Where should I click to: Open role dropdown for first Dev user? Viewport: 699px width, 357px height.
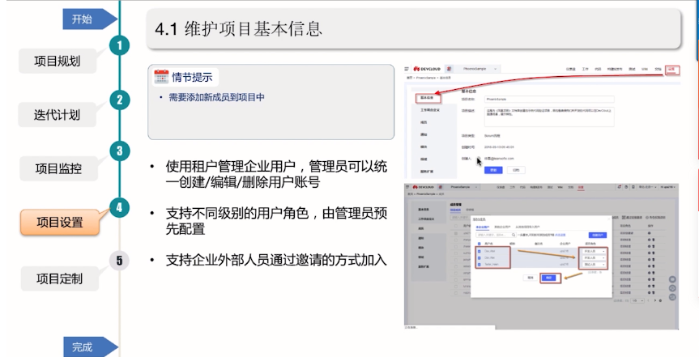[x=594, y=252]
